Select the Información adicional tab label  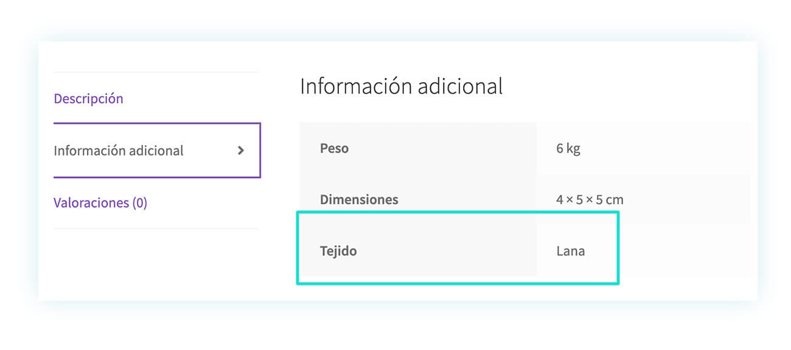[x=119, y=151]
